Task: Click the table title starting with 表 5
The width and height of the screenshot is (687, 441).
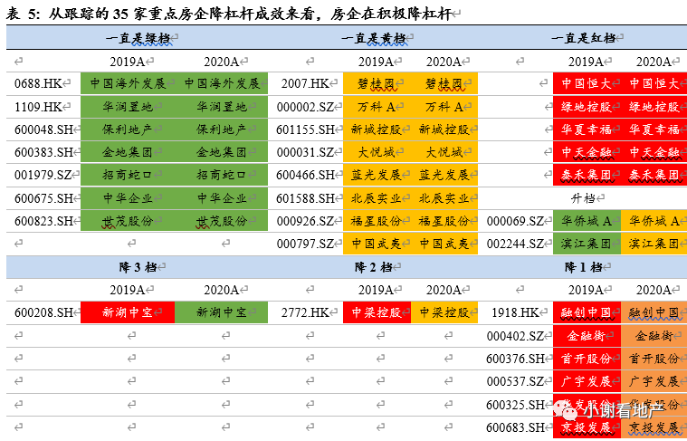Action: coord(229,14)
